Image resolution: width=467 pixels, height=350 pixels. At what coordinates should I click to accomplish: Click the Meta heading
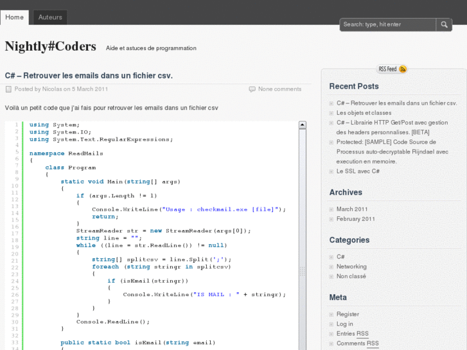pyautogui.click(x=338, y=297)
